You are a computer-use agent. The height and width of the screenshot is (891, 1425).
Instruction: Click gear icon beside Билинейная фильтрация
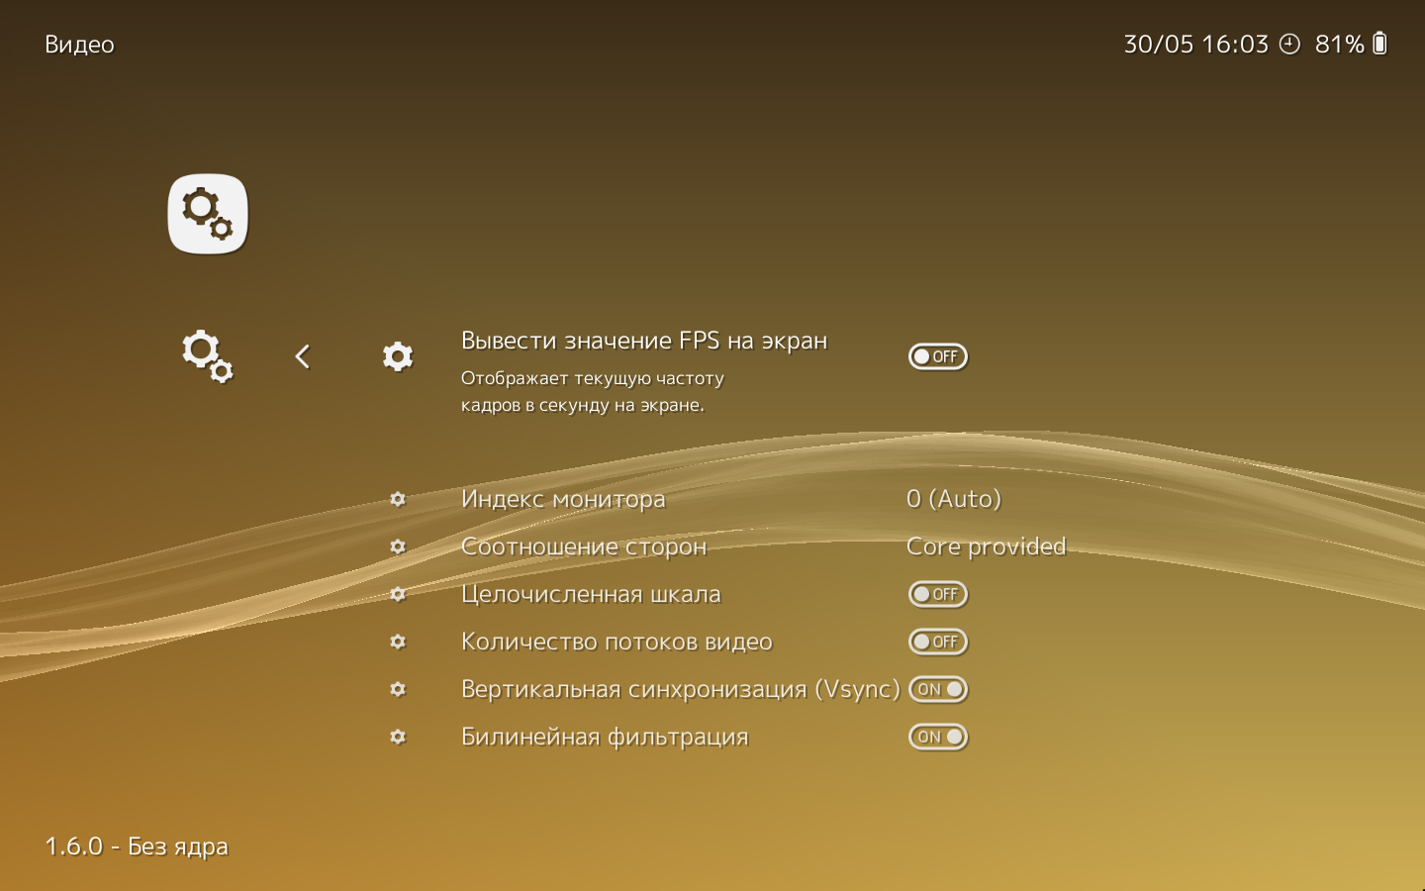click(x=398, y=737)
